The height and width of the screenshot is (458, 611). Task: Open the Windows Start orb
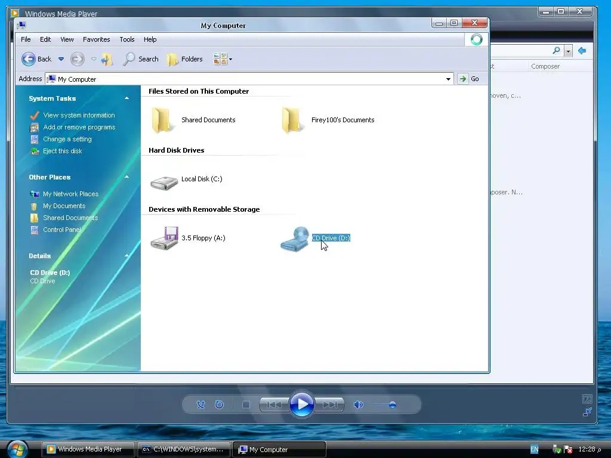tap(17, 450)
